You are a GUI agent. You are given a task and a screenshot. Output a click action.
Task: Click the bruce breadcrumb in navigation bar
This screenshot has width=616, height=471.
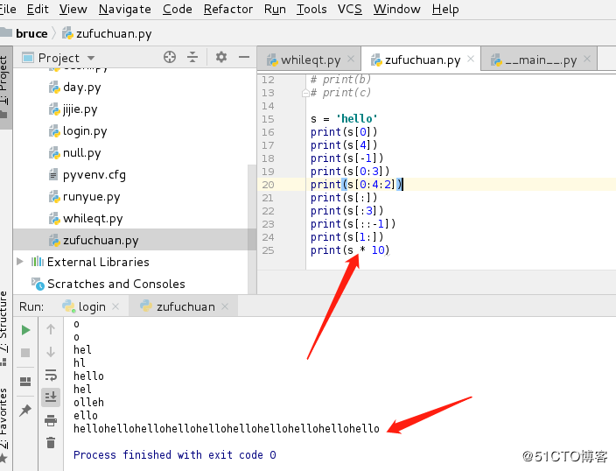(31, 33)
